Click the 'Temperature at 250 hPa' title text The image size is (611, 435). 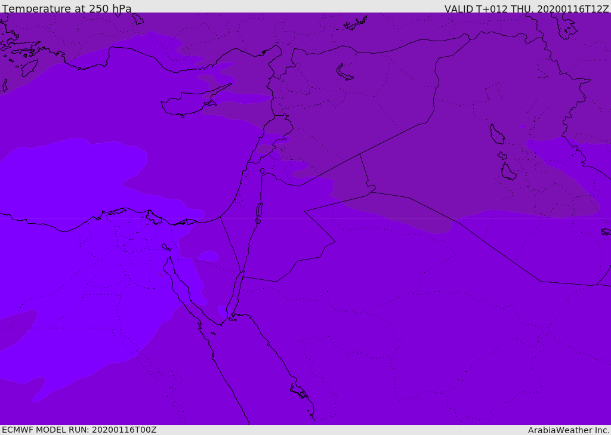tap(67, 8)
